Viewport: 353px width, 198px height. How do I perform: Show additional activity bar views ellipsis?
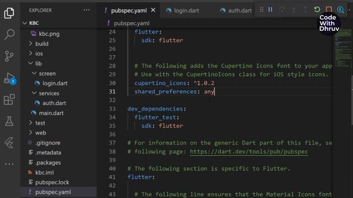(x=9, y=164)
